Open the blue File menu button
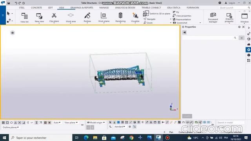 point(3,15)
